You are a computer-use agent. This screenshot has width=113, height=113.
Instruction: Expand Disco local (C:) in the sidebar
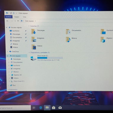9,81
